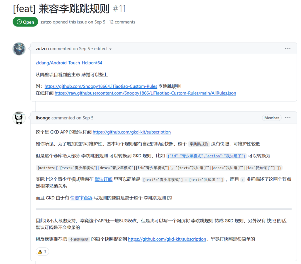This screenshot has width=301, height=264.
Task: Open gkd-kit/subscription link in last paragraph
Action: tap(167, 239)
